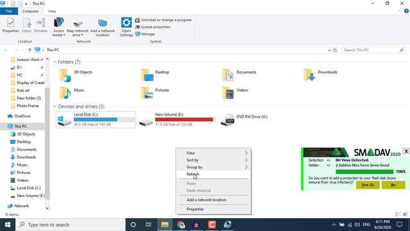The height and width of the screenshot is (231, 410).
Task: Choose Refresh from the context menu
Action: pyautogui.click(x=213, y=174)
